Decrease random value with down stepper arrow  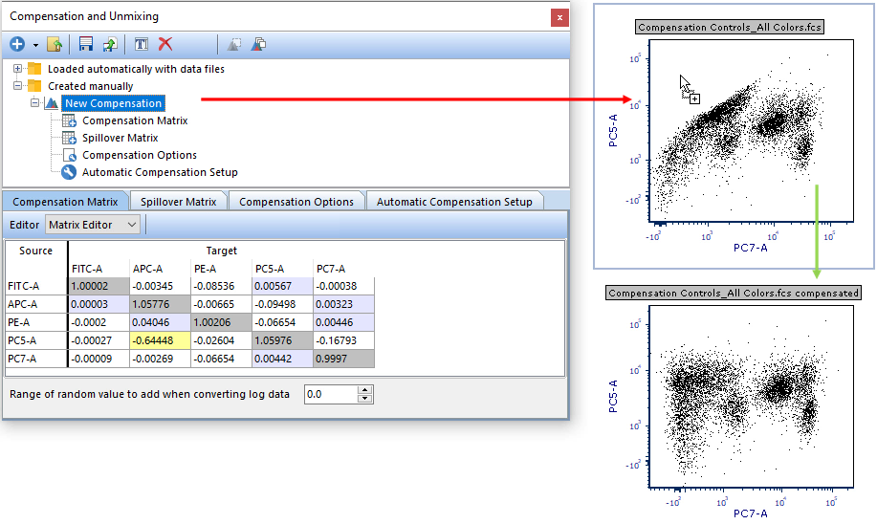(x=364, y=399)
